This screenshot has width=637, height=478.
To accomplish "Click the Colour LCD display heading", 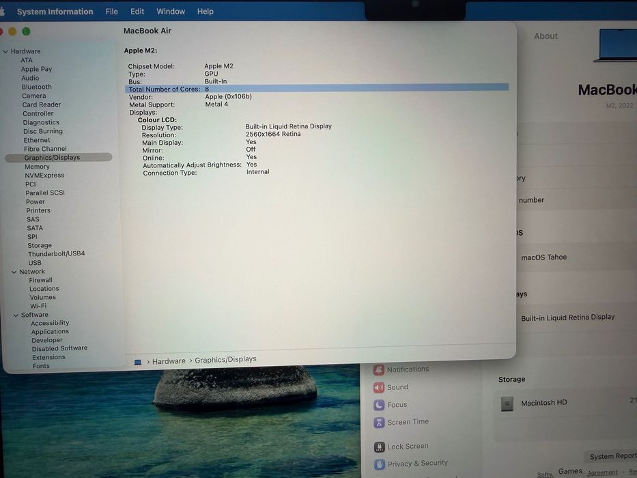I will point(157,120).
